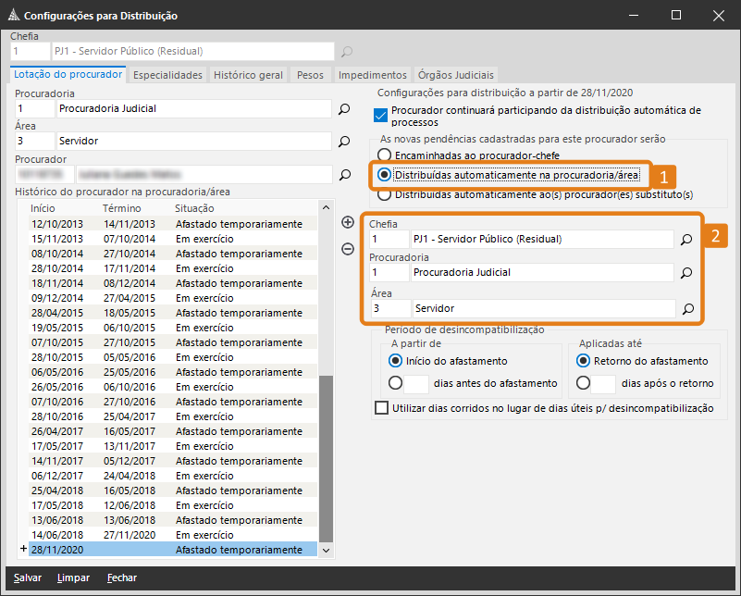
Task: Click magnifier next to left Área Servidor field
Action: tap(344, 142)
